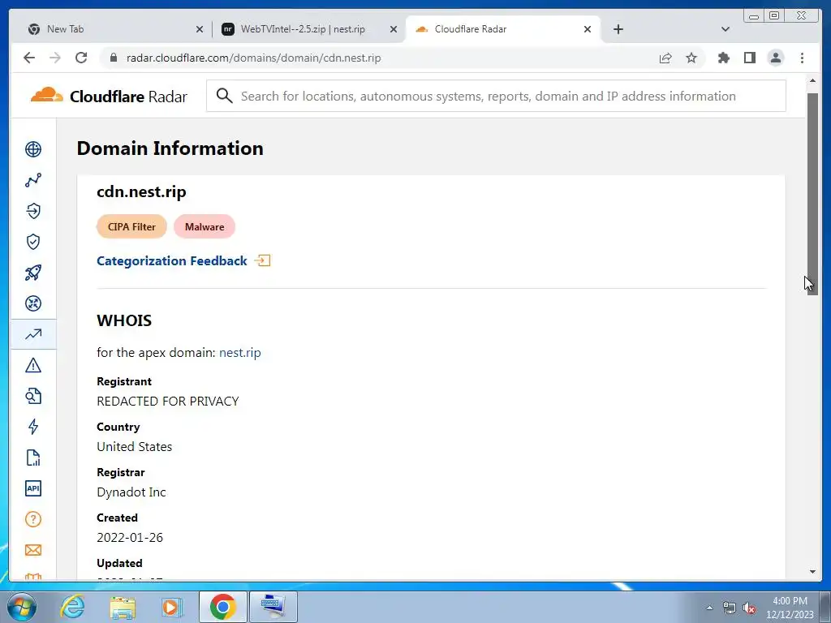Image resolution: width=831 pixels, height=623 pixels.
Task: Open the routing compass sidebar icon
Action: 32,303
